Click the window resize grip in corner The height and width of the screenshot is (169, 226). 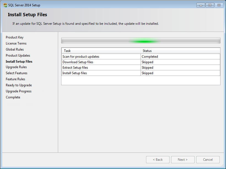pos(222,165)
